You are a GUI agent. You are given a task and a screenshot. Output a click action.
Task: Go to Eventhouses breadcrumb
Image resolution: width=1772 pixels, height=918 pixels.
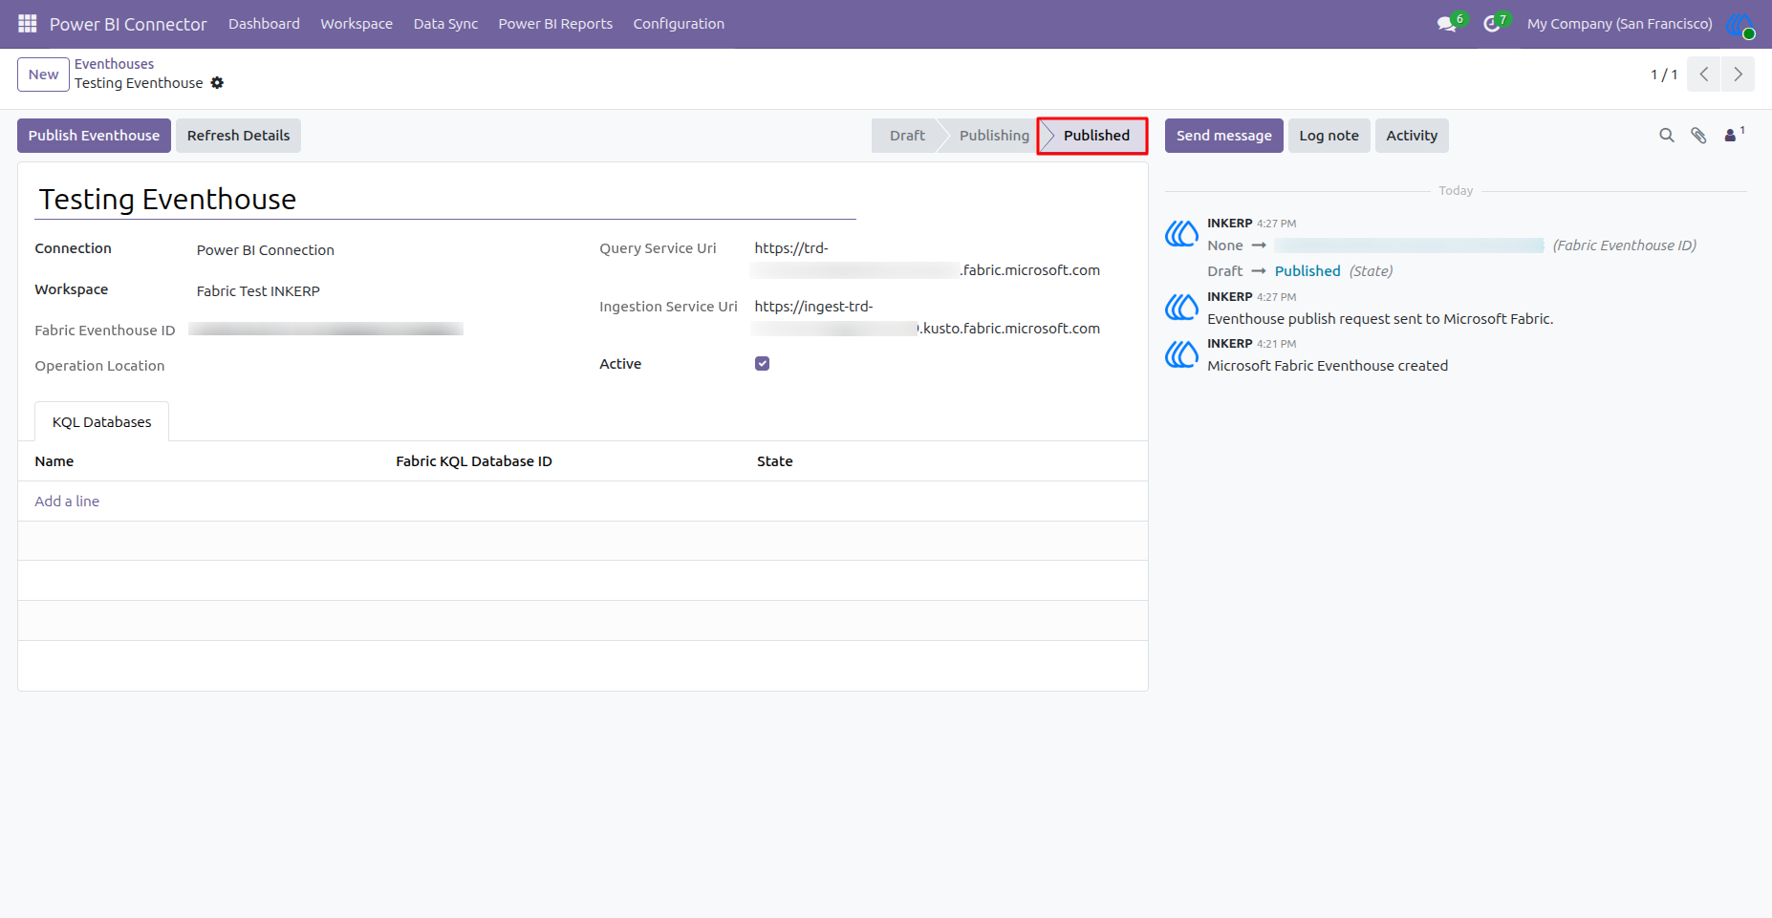click(x=114, y=64)
